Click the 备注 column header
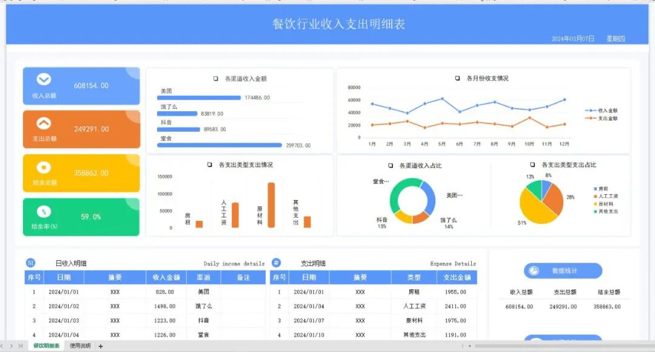This screenshot has width=655, height=352. pos(243,277)
